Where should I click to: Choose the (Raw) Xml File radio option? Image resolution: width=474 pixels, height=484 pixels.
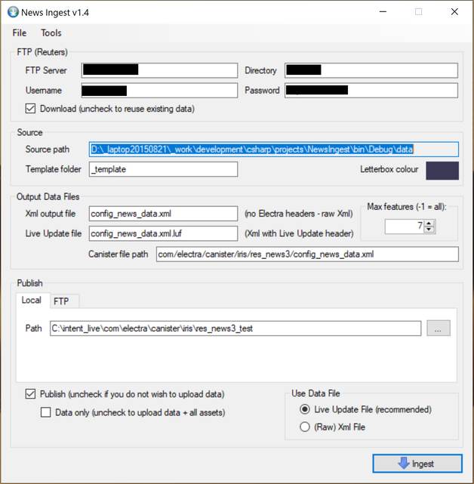(x=305, y=427)
